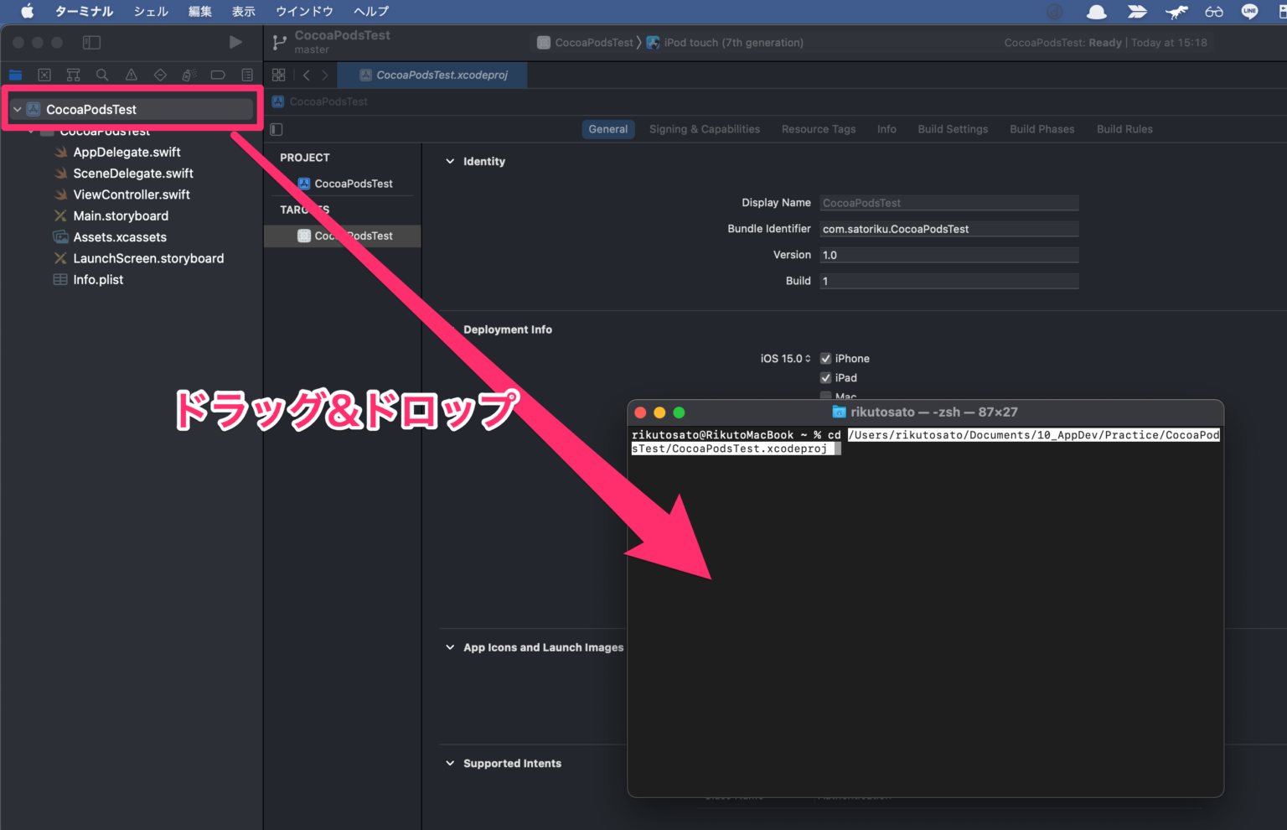1287x830 pixels.
Task: Collapse the Identity section
Action: [450, 161]
